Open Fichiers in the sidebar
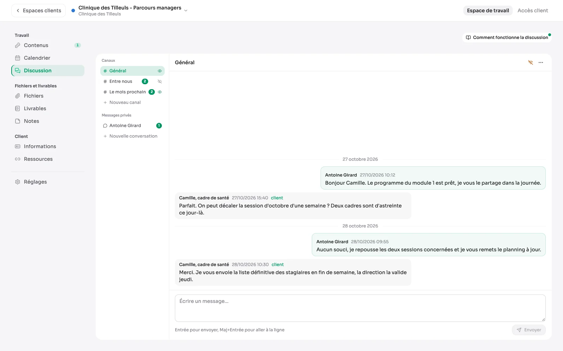The image size is (563, 351). tap(48, 96)
